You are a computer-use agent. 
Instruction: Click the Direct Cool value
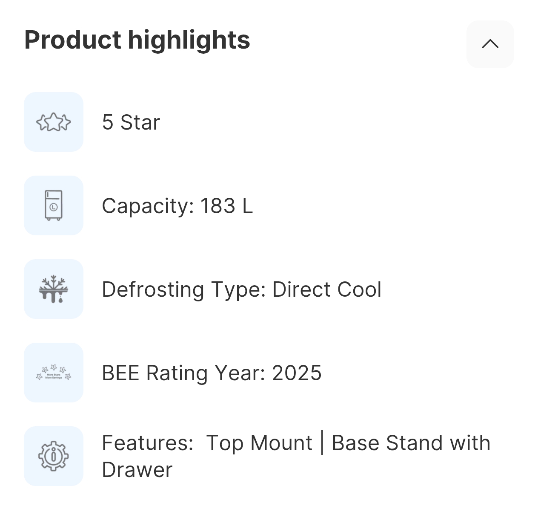tap(326, 289)
